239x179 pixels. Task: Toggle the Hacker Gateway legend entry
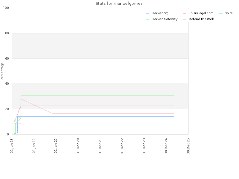pyautogui.click(x=162, y=19)
